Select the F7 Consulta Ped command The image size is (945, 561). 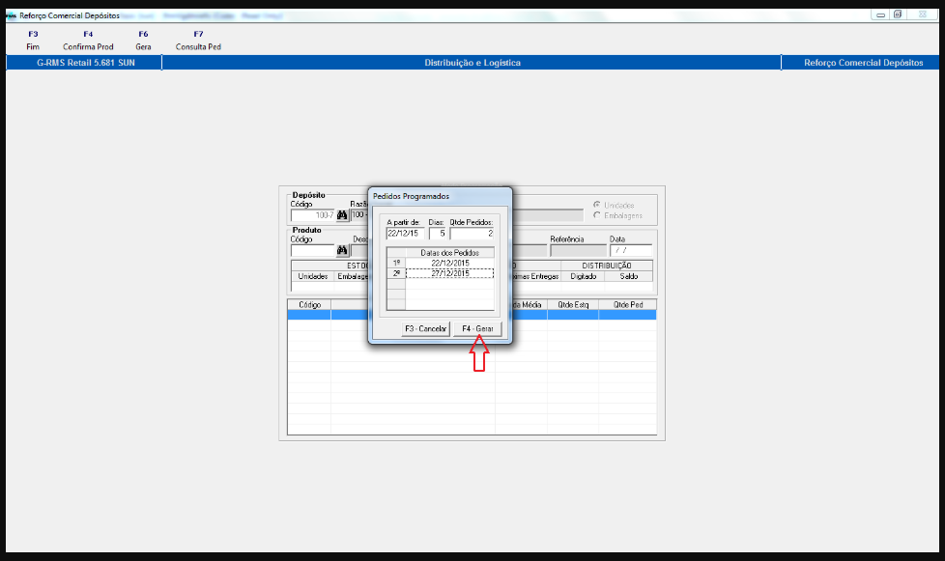click(198, 41)
